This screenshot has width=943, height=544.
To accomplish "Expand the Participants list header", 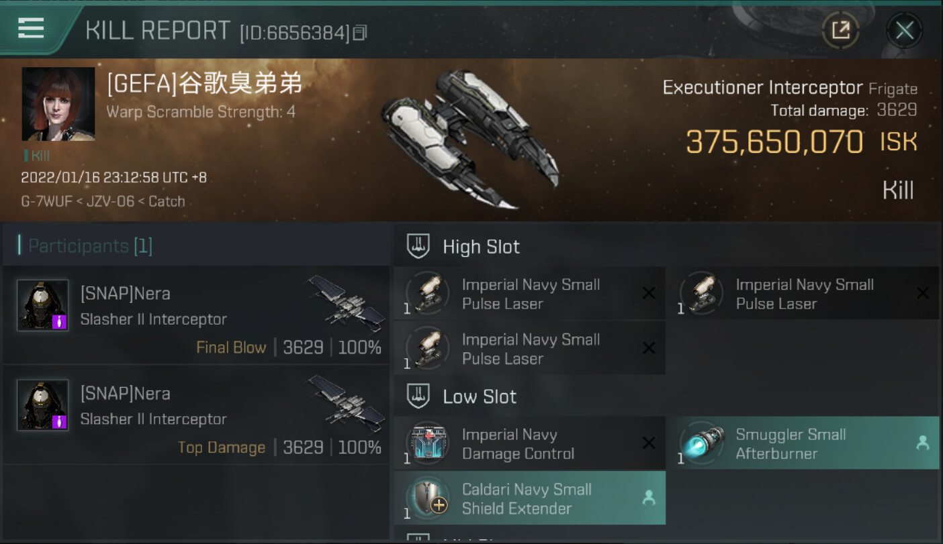I will (90, 246).
